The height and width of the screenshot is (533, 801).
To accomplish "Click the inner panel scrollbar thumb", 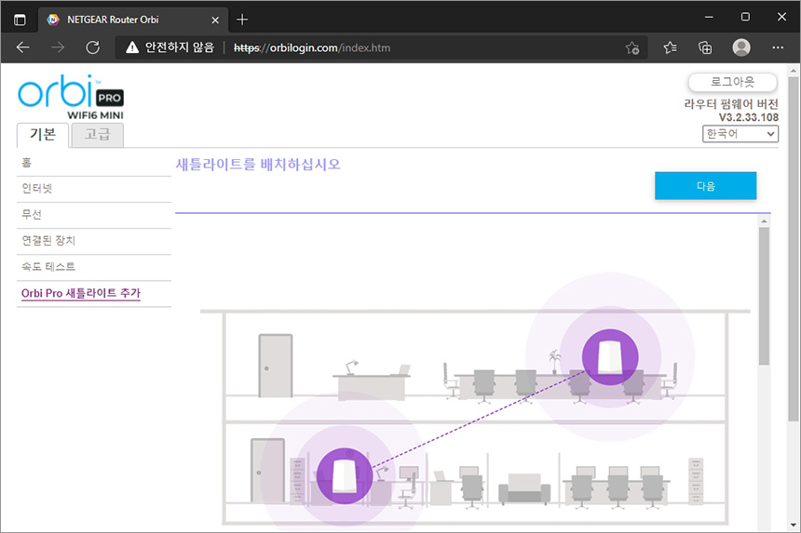I will 764,296.
